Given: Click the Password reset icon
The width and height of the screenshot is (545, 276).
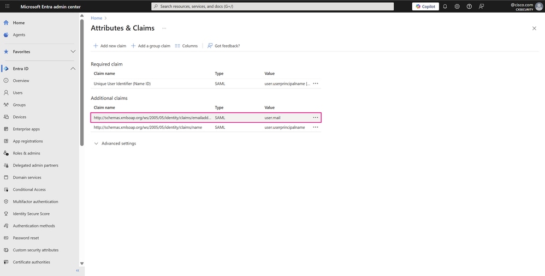Looking at the screenshot, I should point(6,238).
